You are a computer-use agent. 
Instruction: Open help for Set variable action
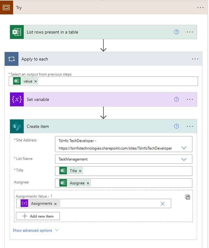pos(177,99)
